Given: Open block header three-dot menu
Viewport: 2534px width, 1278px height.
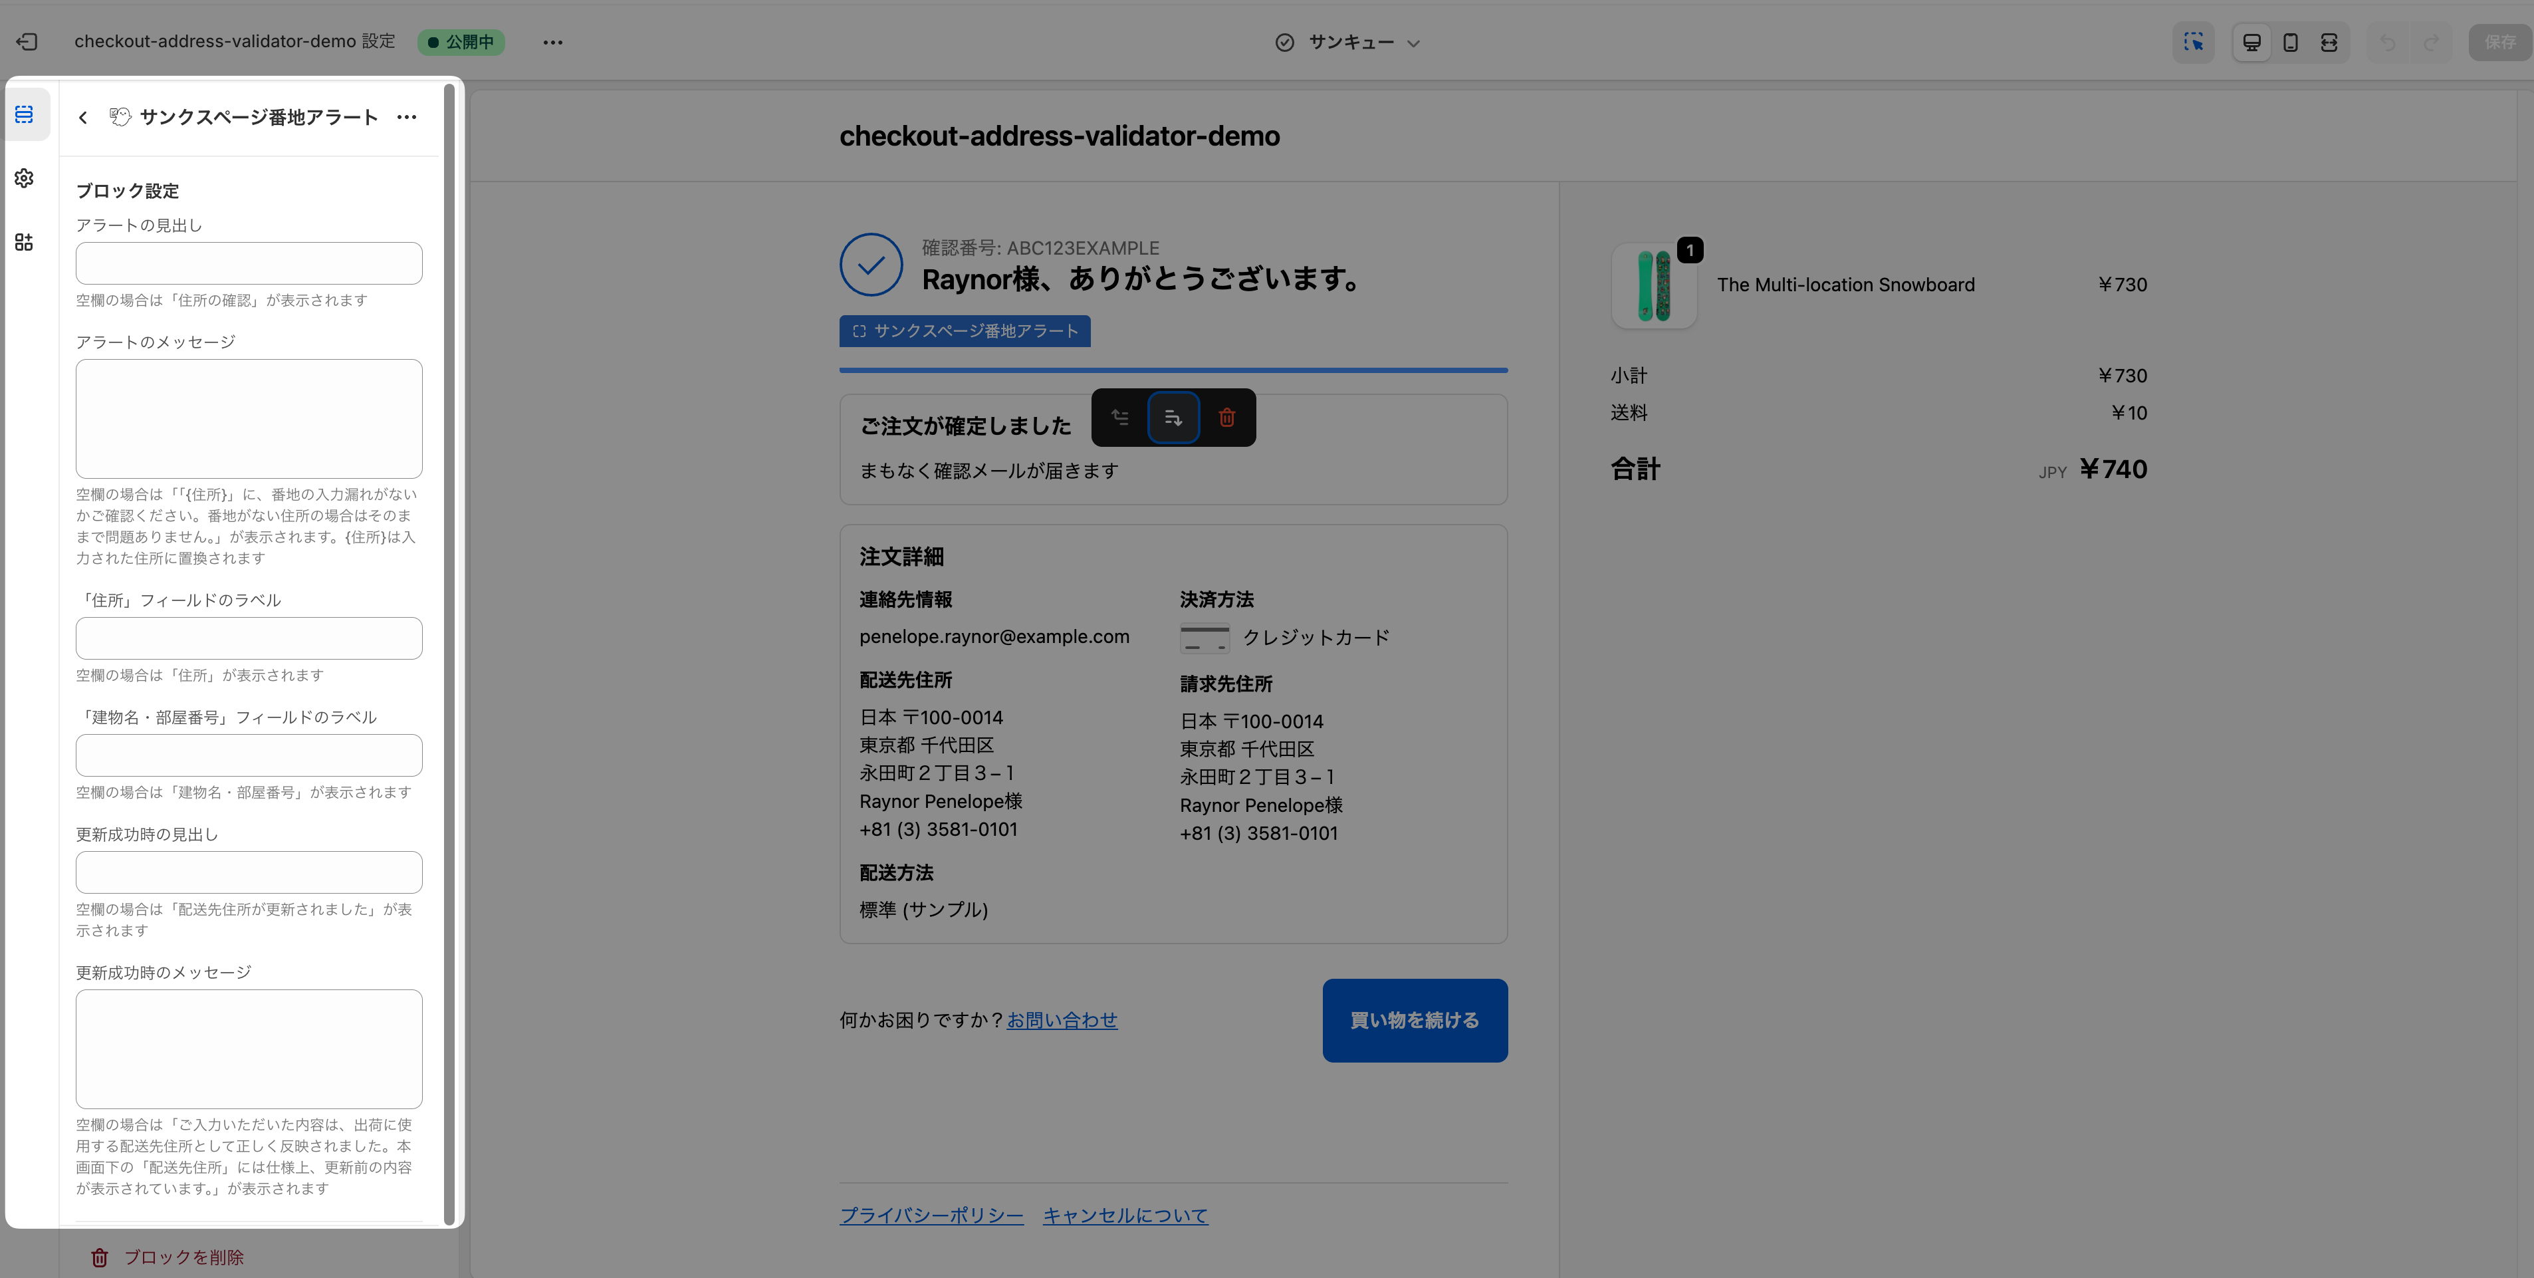Looking at the screenshot, I should (x=406, y=117).
